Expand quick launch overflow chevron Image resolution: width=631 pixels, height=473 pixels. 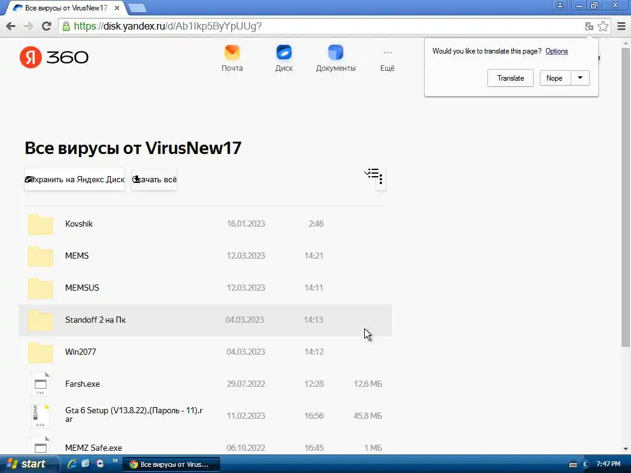click(x=115, y=461)
